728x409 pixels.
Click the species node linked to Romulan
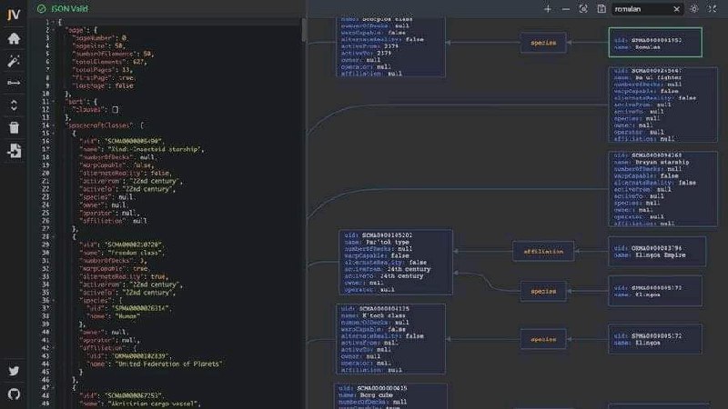(x=543, y=43)
